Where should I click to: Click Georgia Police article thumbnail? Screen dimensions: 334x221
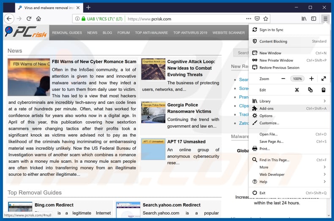(x=153, y=113)
